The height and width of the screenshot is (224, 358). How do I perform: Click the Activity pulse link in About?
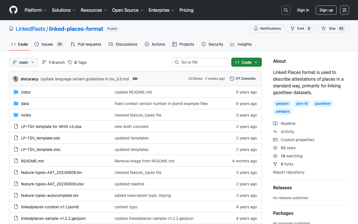[287, 132]
